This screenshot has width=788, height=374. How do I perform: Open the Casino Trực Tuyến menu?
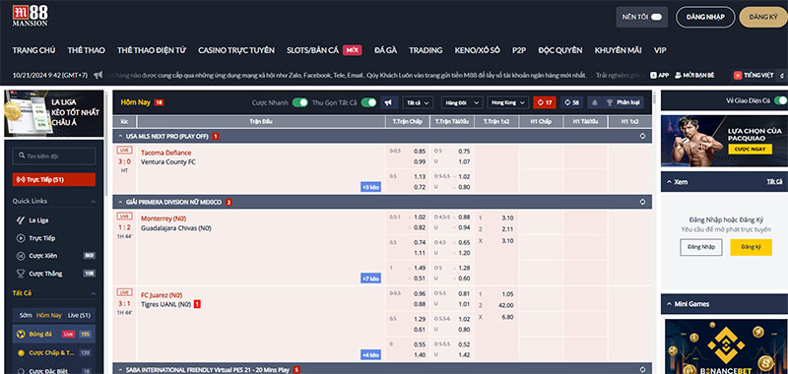coord(236,50)
